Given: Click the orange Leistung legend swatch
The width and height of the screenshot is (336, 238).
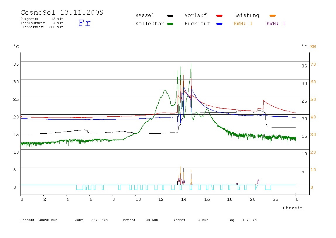Looking at the screenshot, I should tap(272, 16).
